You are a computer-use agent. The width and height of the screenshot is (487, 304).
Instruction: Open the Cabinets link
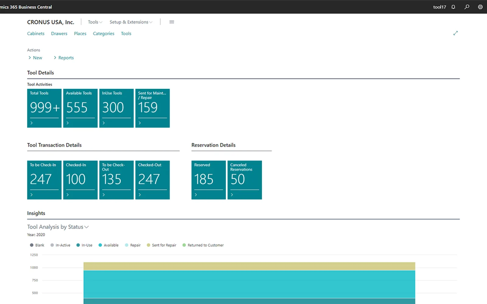pos(36,33)
